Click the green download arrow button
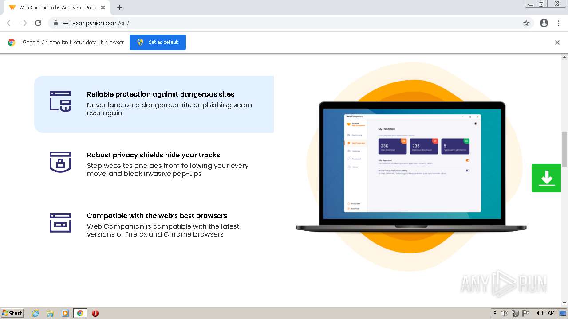Viewport: 568px width, 319px height. click(x=546, y=178)
